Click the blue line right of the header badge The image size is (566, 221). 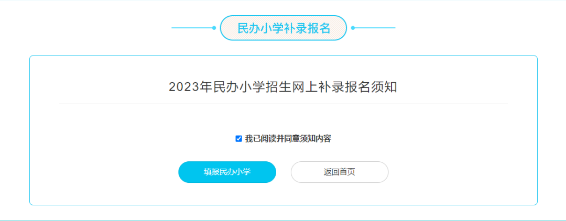click(x=375, y=28)
